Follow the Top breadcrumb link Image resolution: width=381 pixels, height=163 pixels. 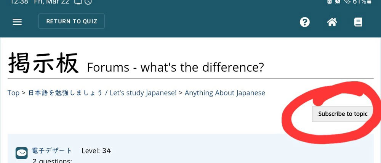13,93
